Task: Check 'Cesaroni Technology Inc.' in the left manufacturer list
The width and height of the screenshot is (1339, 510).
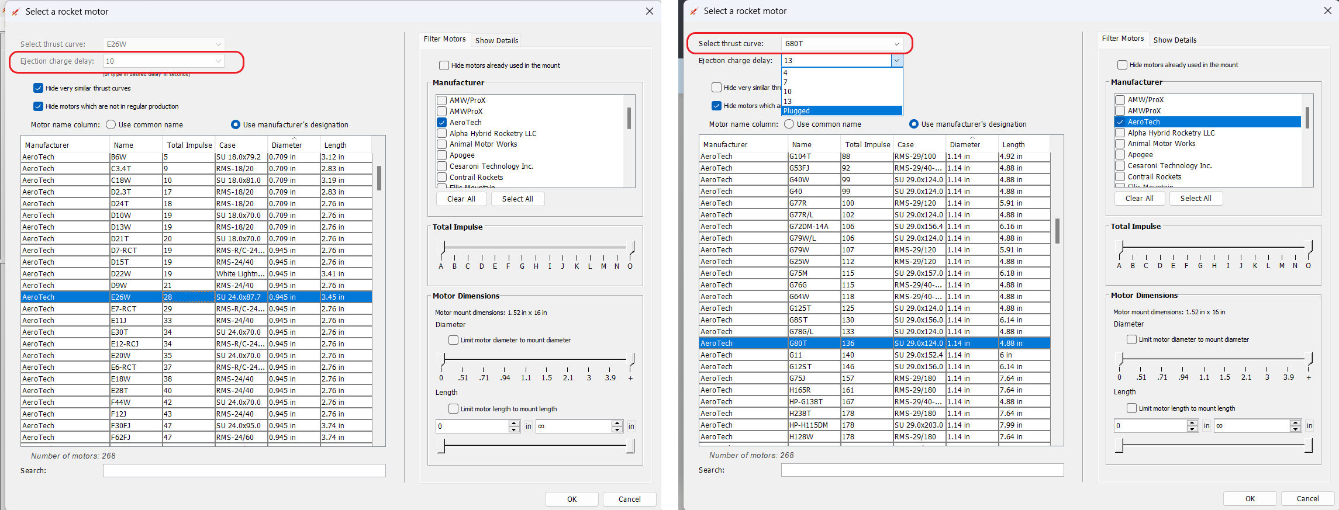Action: coord(442,166)
